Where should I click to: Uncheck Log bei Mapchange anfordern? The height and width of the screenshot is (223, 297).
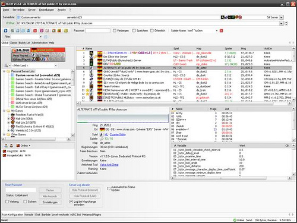click(71, 202)
